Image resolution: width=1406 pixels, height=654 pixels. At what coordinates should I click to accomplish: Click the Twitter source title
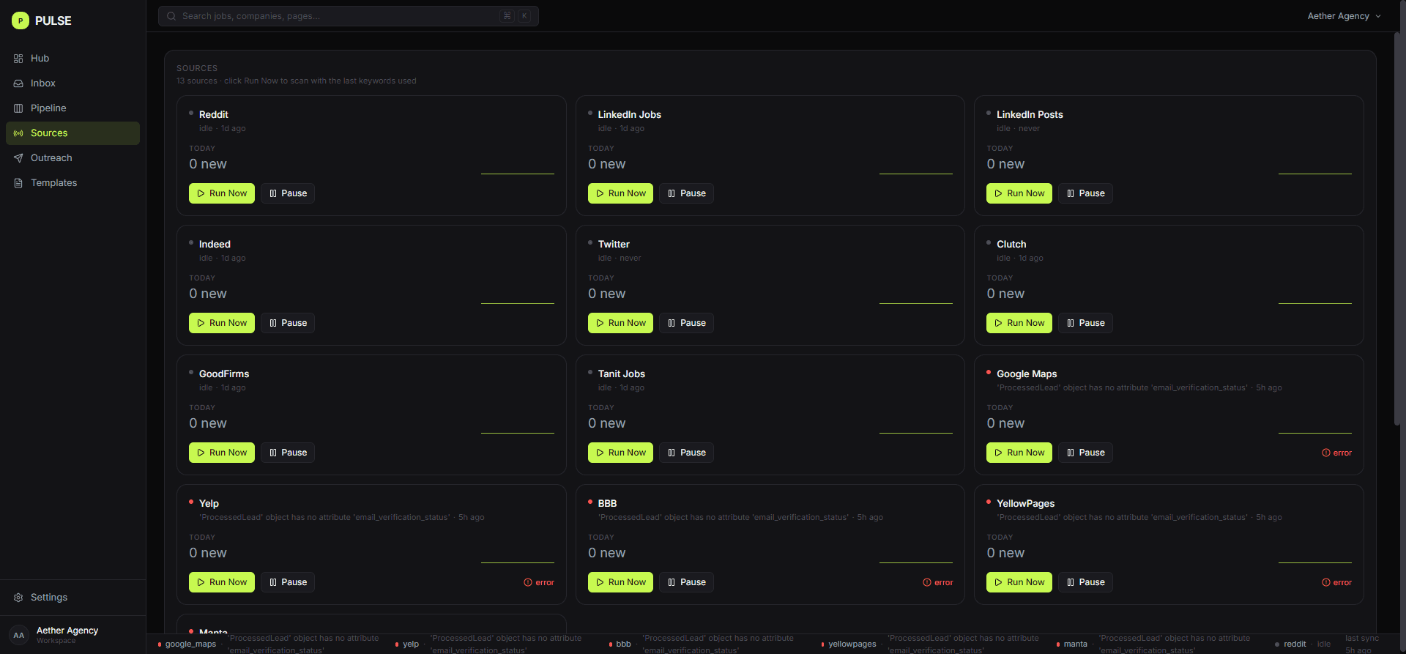614,244
